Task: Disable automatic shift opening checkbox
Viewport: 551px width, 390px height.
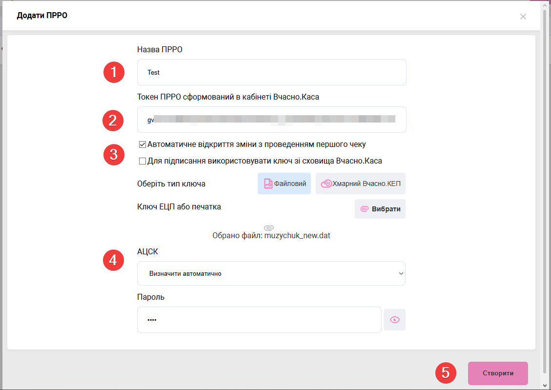Action: pyautogui.click(x=143, y=144)
